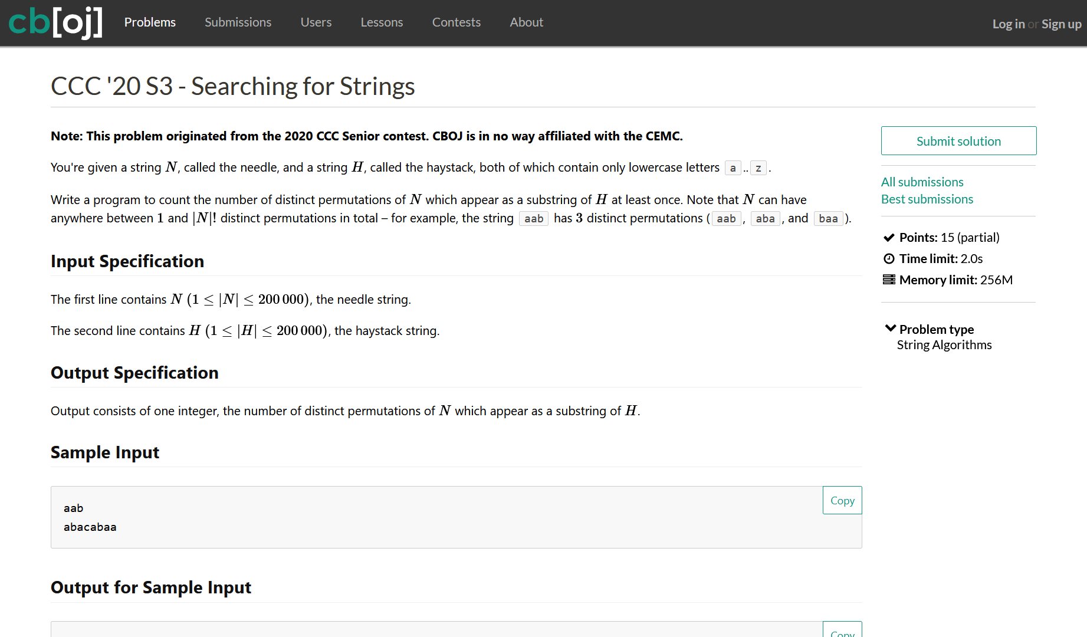This screenshot has height=637, width=1087.
Task: Click the Points checkmark icon
Action: click(889, 238)
